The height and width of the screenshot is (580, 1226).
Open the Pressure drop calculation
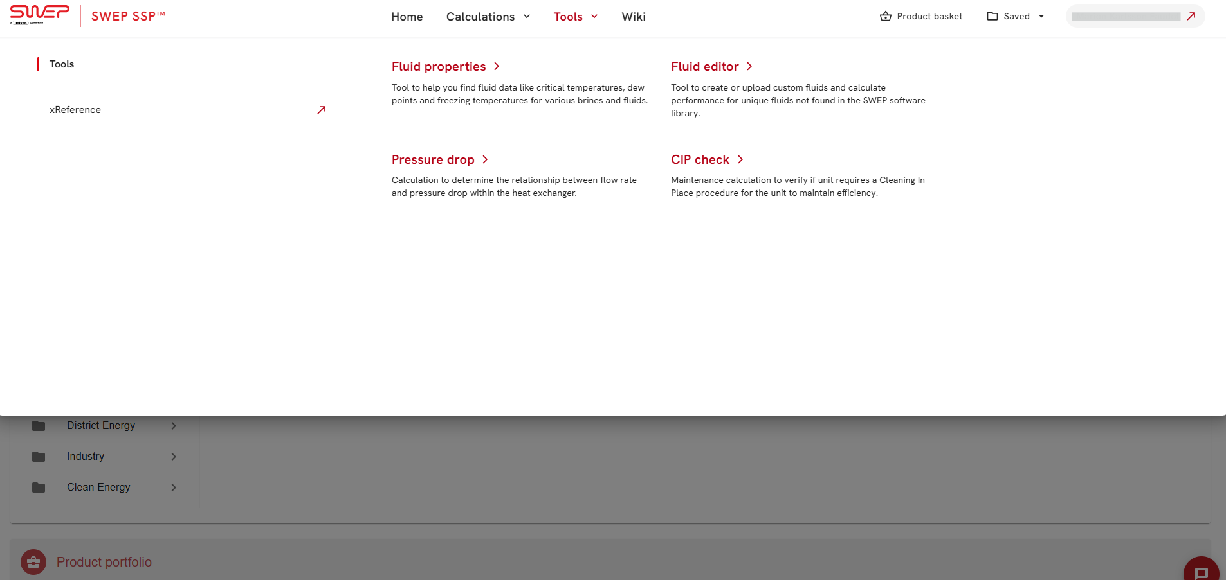pyautogui.click(x=433, y=160)
